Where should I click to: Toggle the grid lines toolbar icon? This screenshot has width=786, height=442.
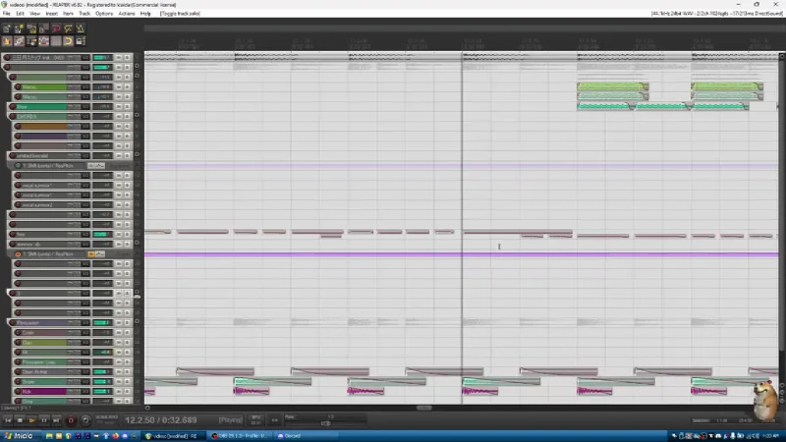(x=56, y=41)
